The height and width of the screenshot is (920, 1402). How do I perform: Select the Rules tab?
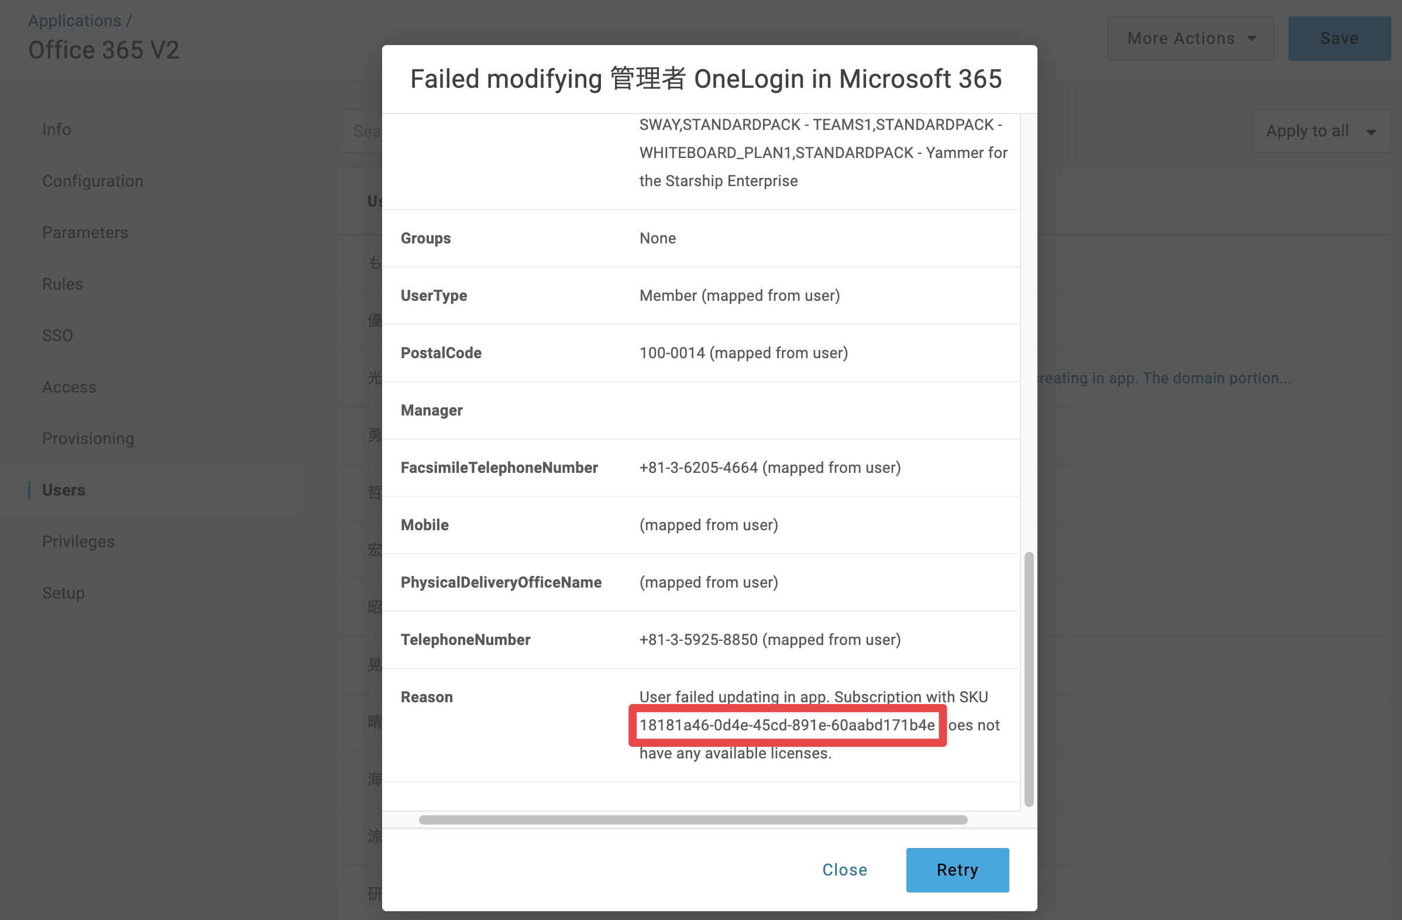[63, 284]
